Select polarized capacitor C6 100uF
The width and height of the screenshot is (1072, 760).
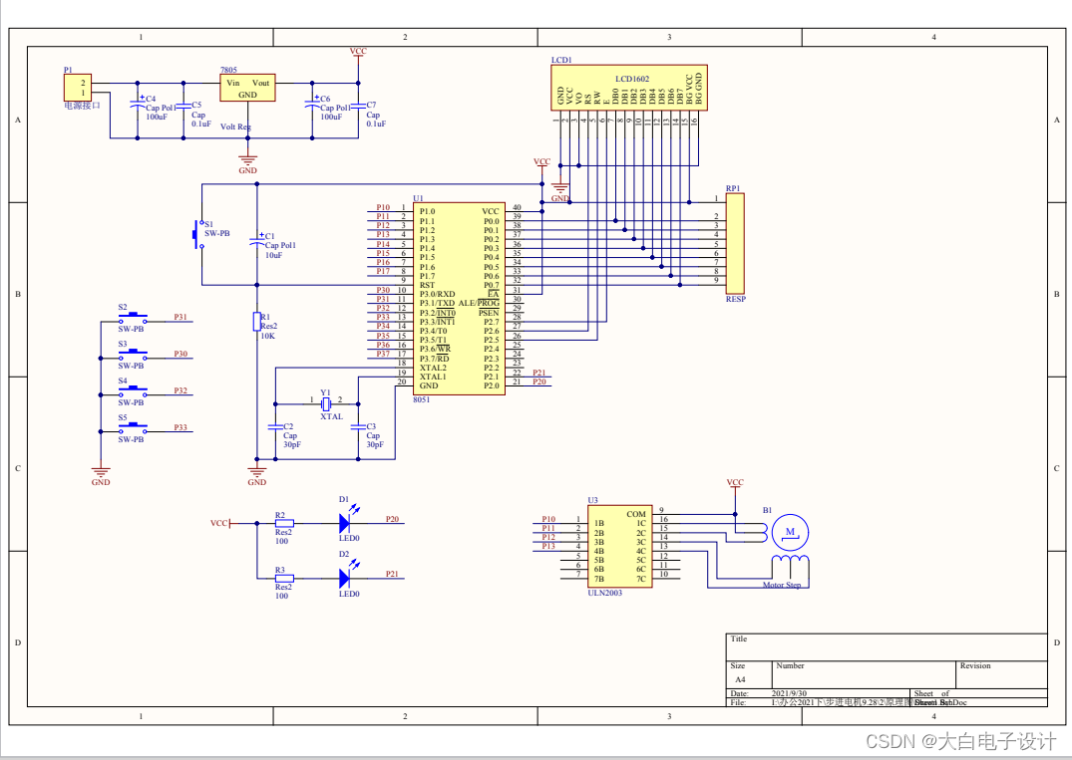coord(312,106)
